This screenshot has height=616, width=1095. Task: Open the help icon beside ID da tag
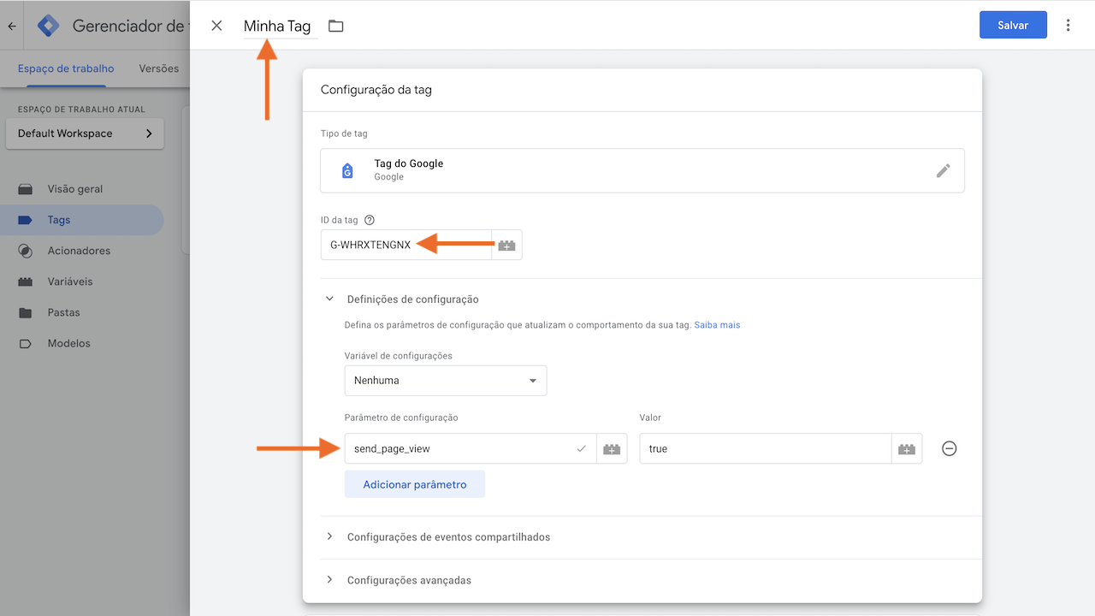point(369,220)
